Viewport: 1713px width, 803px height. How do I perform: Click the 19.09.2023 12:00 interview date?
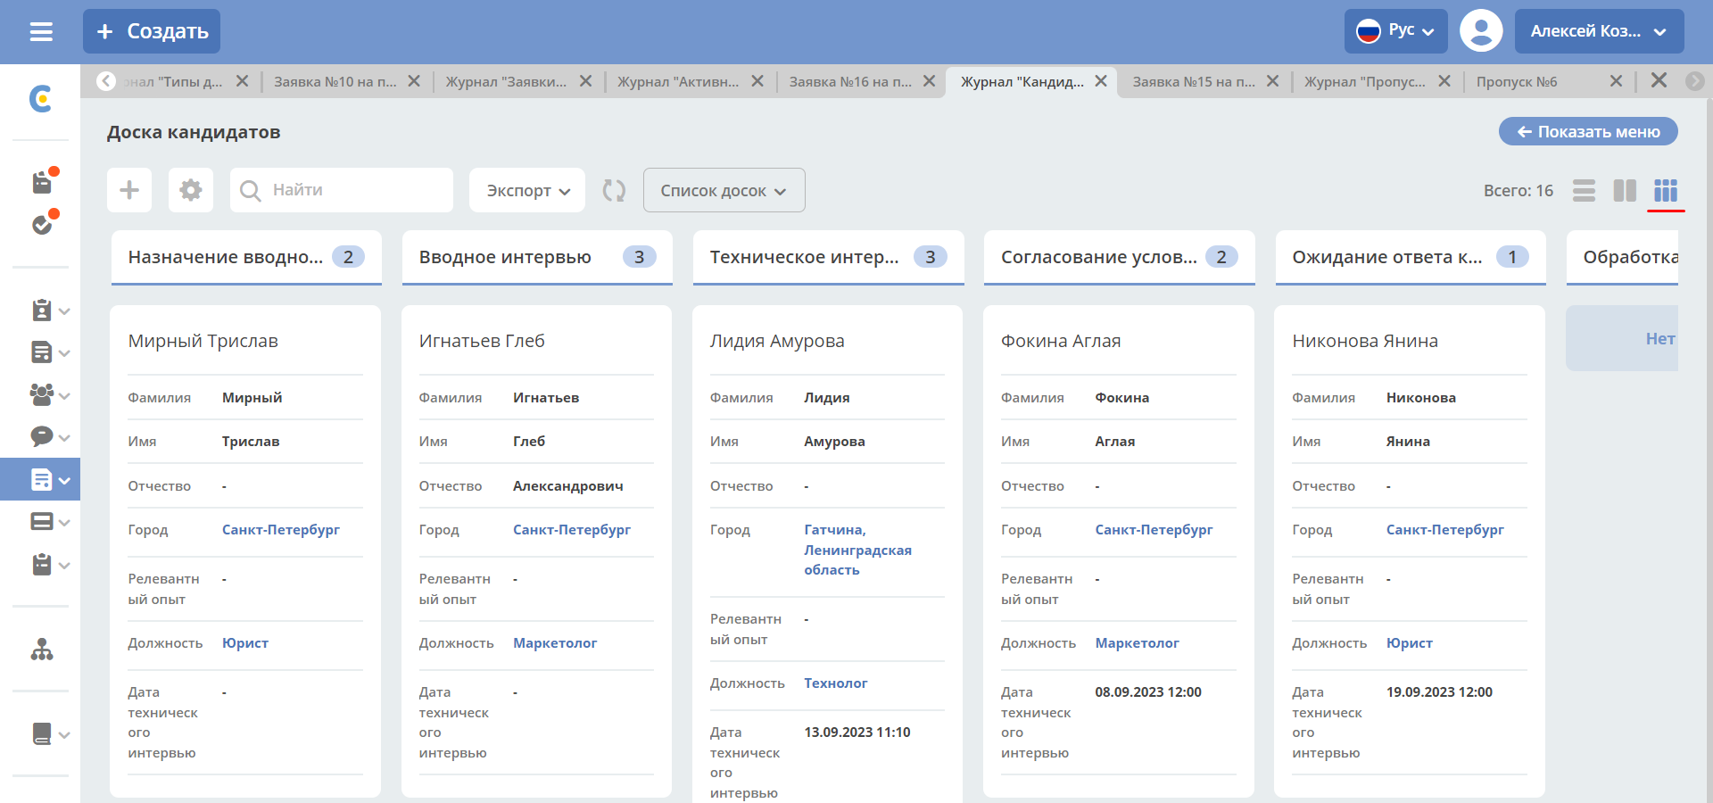1439,691
